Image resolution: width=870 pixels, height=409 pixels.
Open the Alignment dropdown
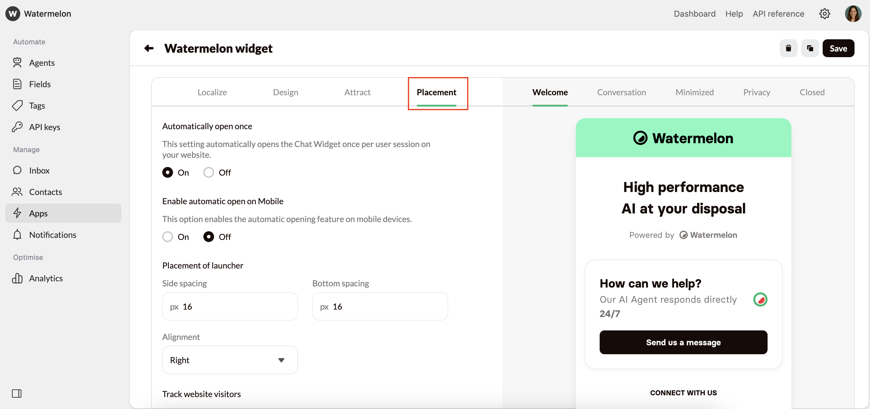[230, 360]
